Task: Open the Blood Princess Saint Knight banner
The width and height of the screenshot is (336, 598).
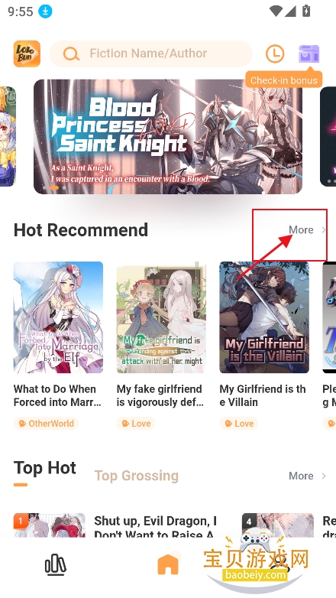Action: [x=168, y=137]
